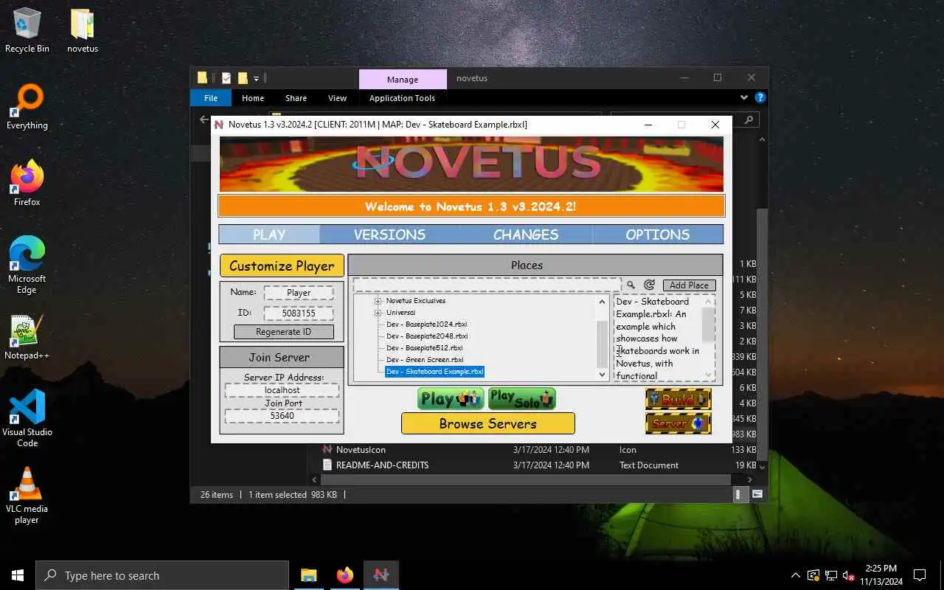The height and width of the screenshot is (590, 944).
Task: Click the player Name input field
Action: [299, 293]
